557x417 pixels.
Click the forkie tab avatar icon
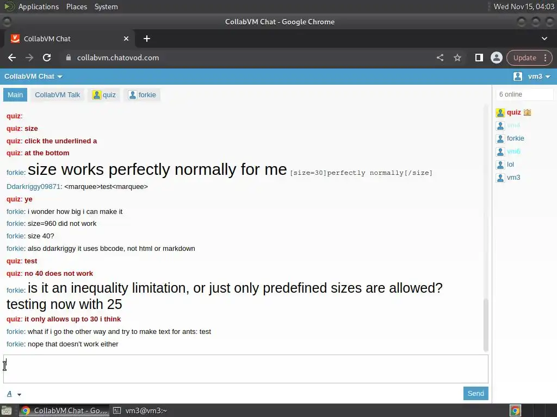[132, 95]
